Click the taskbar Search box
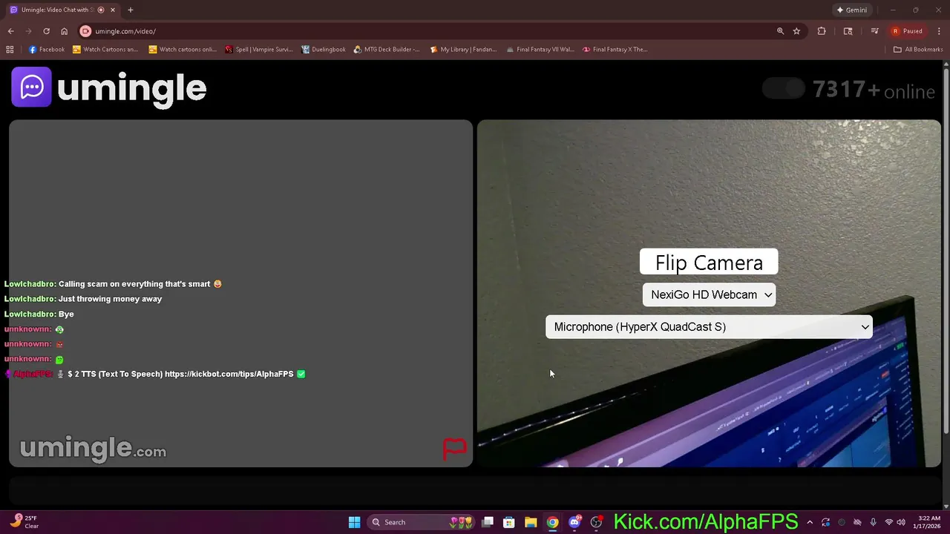Screen dimensions: 950x534 [x=422, y=522]
